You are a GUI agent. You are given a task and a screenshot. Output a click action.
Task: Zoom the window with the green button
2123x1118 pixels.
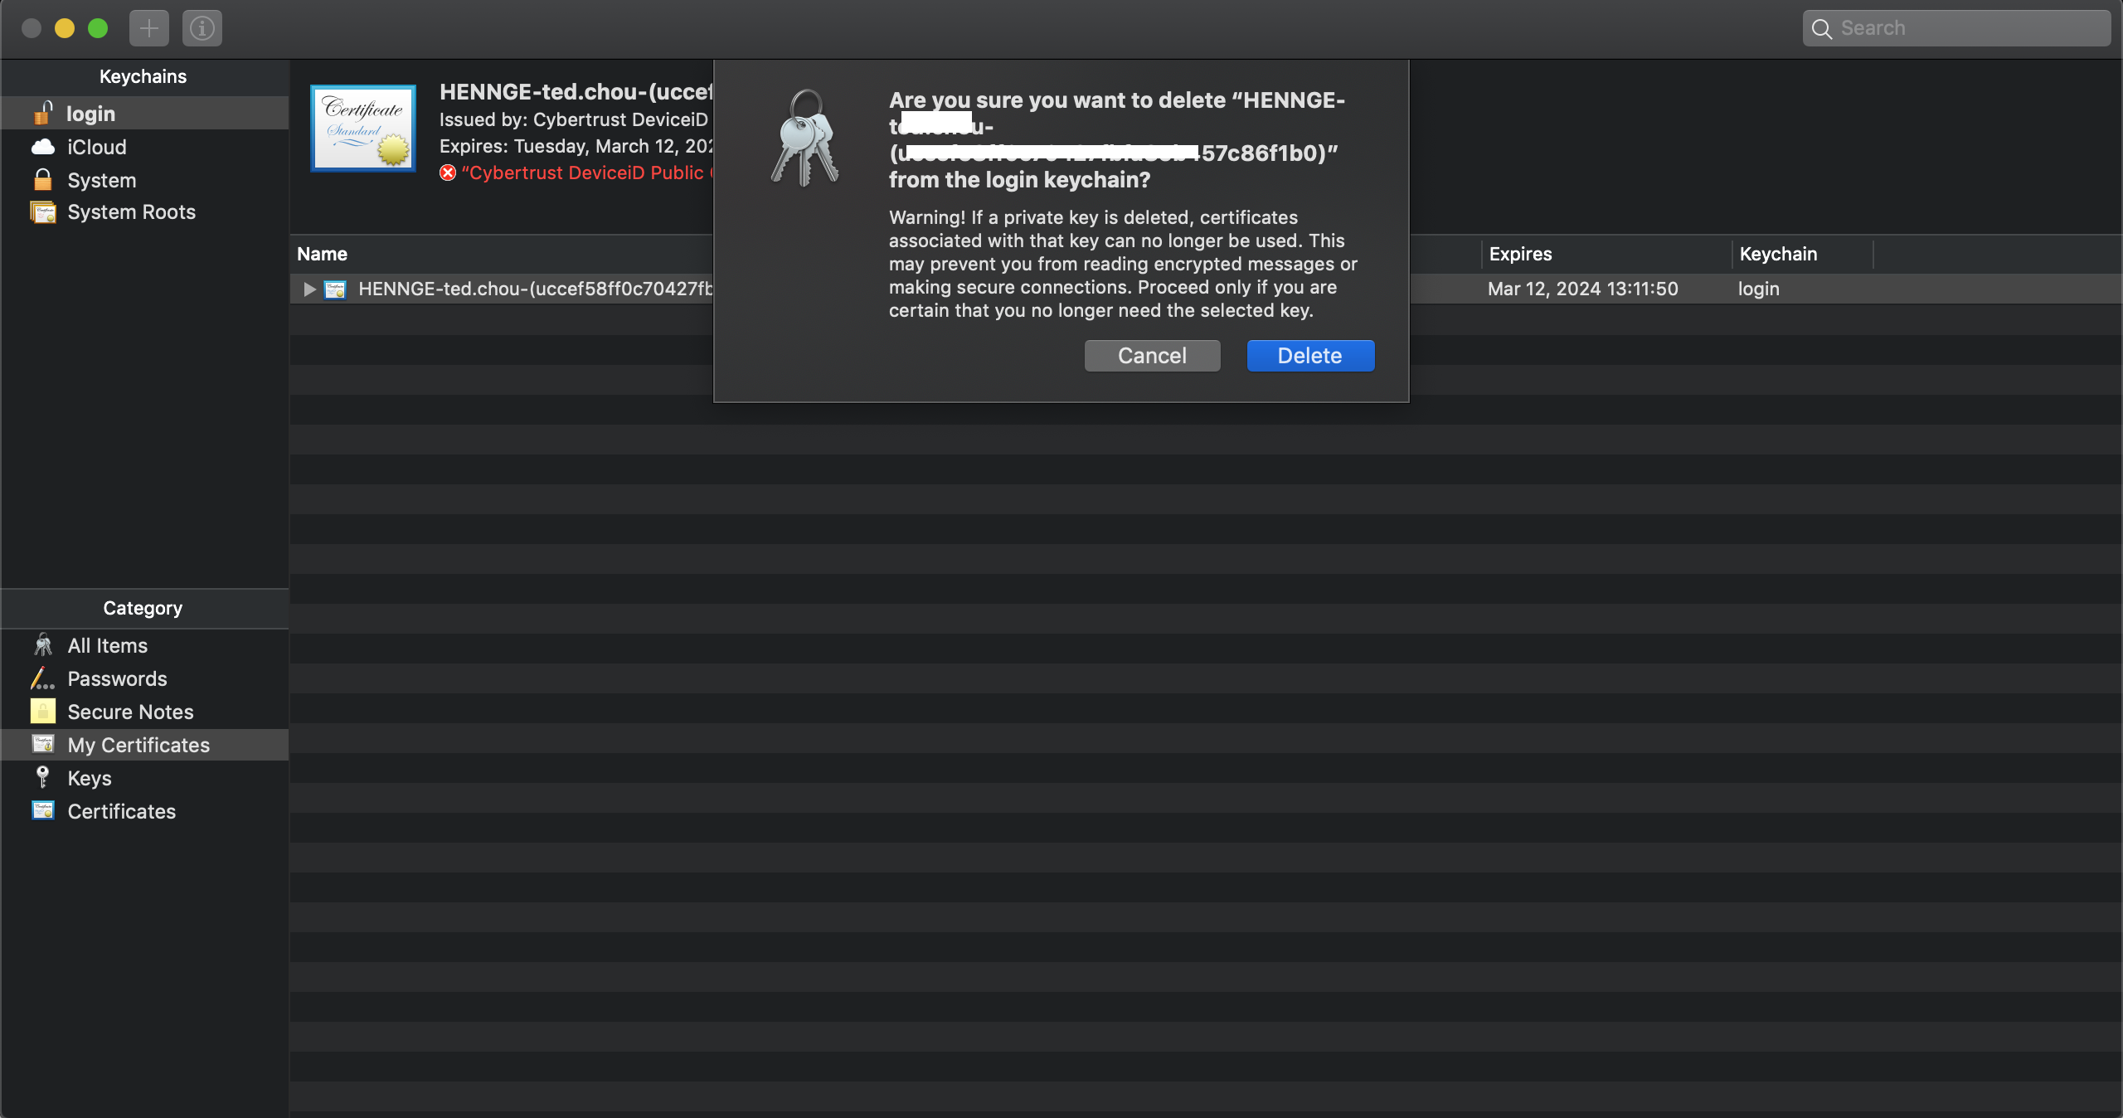98,28
